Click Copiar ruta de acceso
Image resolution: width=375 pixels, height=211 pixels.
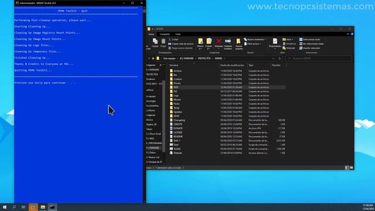click(181, 44)
